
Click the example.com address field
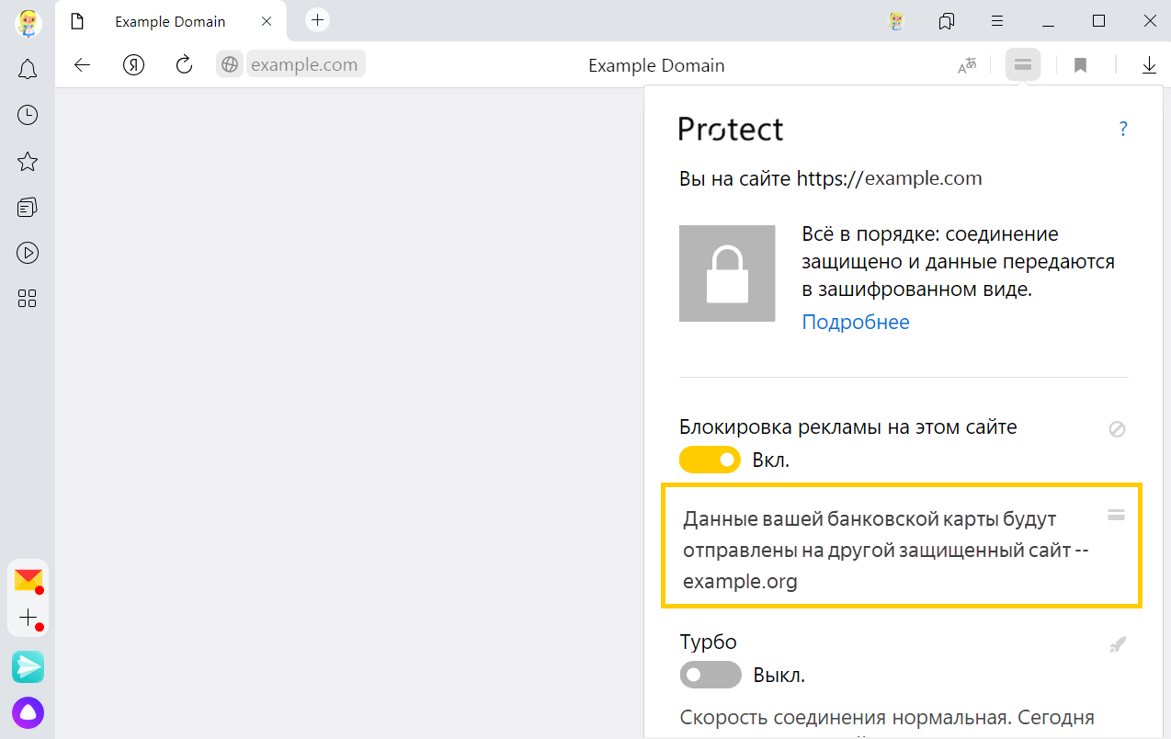305,64
